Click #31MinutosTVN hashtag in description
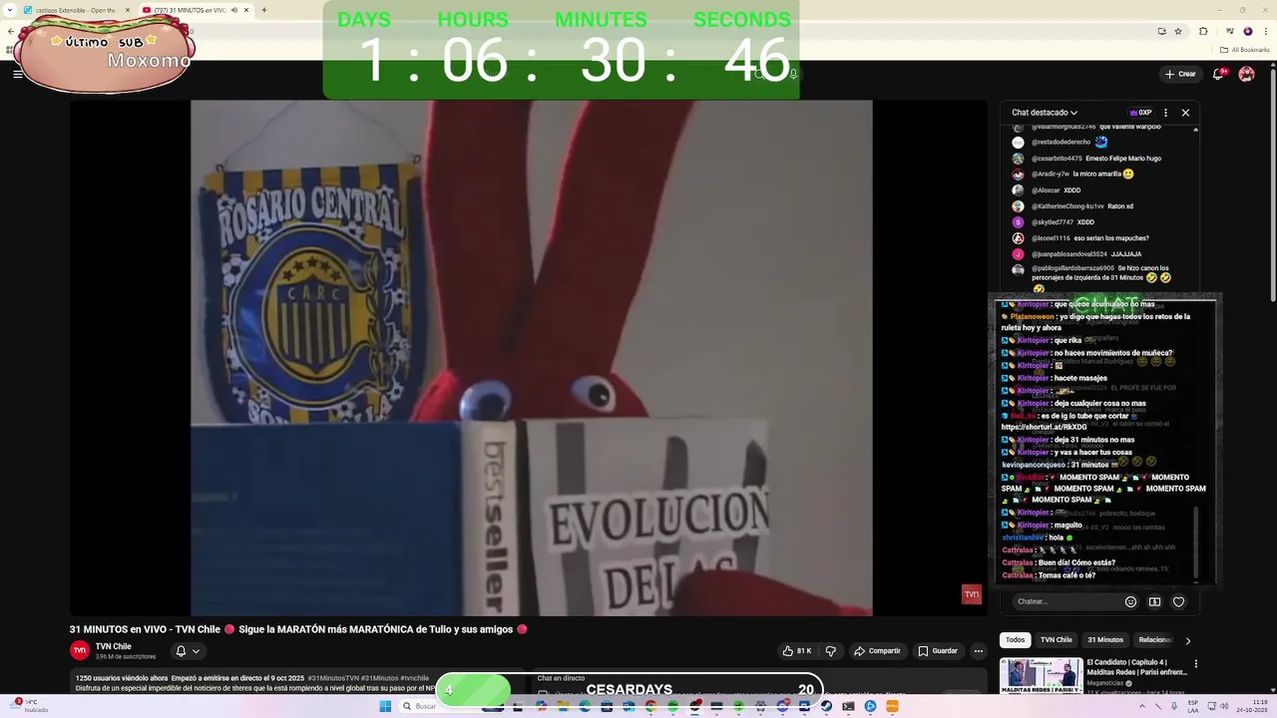The width and height of the screenshot is (1277, 718). 333,678
